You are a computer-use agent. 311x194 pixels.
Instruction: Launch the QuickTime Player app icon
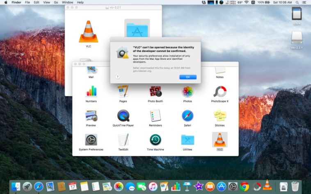(x=123, y=116)
